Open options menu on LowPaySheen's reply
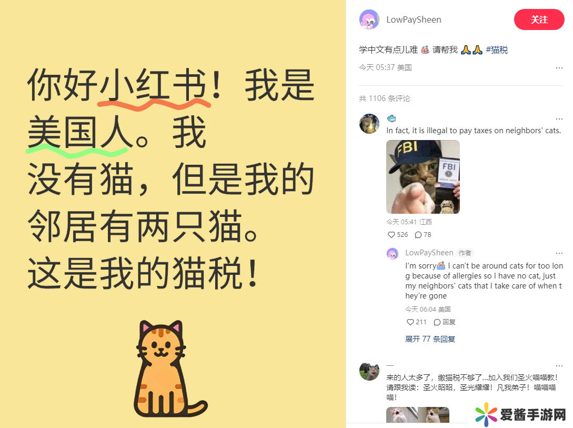The height and width of the screenshot is (428, 573). (559, 253)
